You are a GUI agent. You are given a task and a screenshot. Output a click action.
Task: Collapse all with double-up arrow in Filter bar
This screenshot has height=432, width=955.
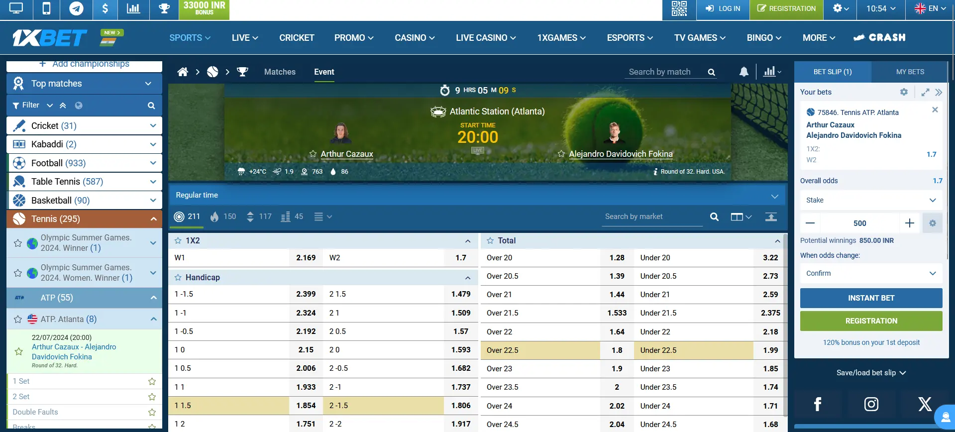[63, 106]
